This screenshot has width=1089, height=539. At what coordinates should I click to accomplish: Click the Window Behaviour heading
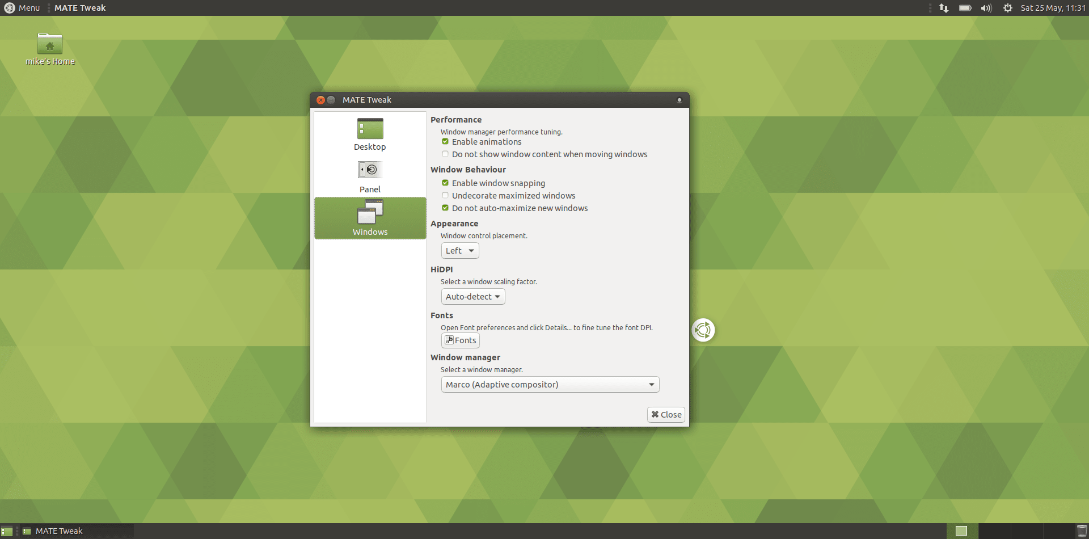(468, 170)
